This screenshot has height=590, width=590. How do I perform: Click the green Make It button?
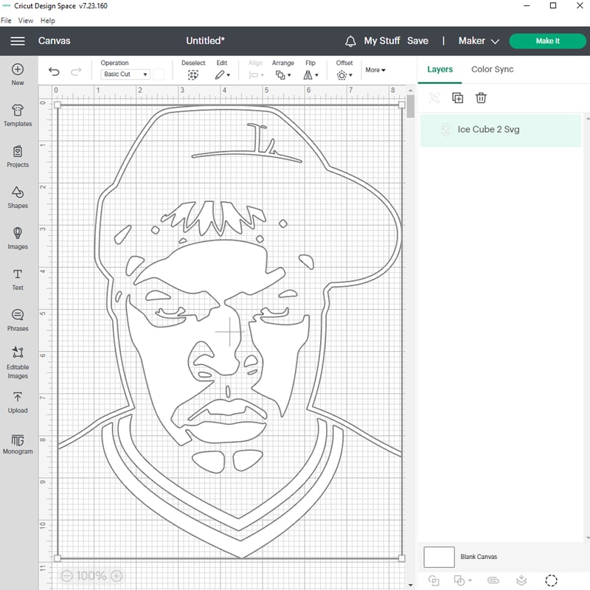pyautogui.click(x=547, y=41)
